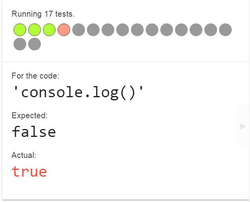Click the third green test circle
This screenshot has height=202, width=250.
click(x=49, y=30)
